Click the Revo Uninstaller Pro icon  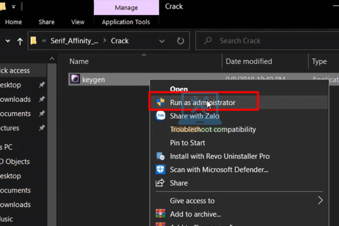click(160, 156)
